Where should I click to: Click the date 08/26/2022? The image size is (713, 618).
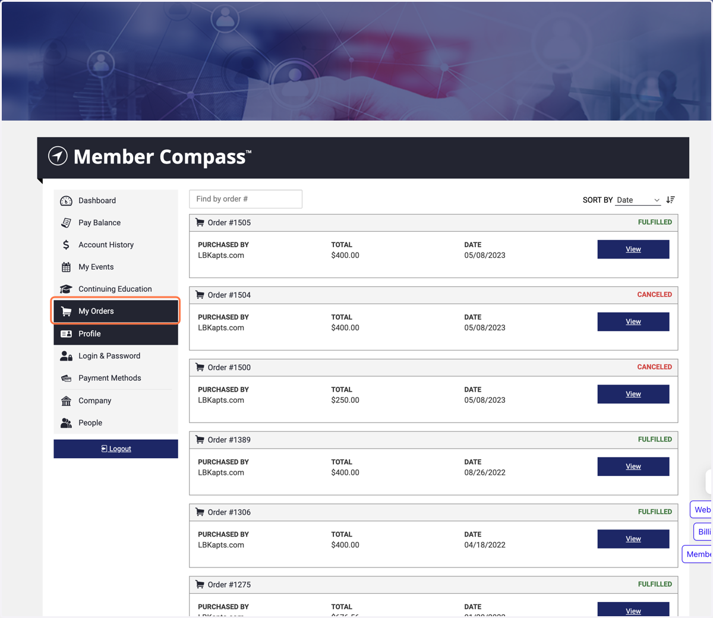pyautogui.click(x=485, y=473)
